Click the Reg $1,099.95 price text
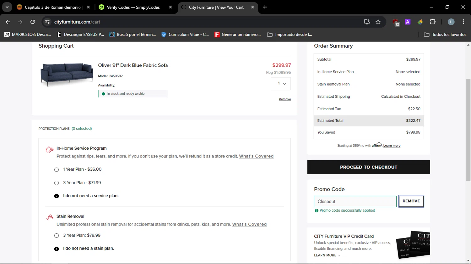Viewport: 471px width, 264px height. point(279,72)
